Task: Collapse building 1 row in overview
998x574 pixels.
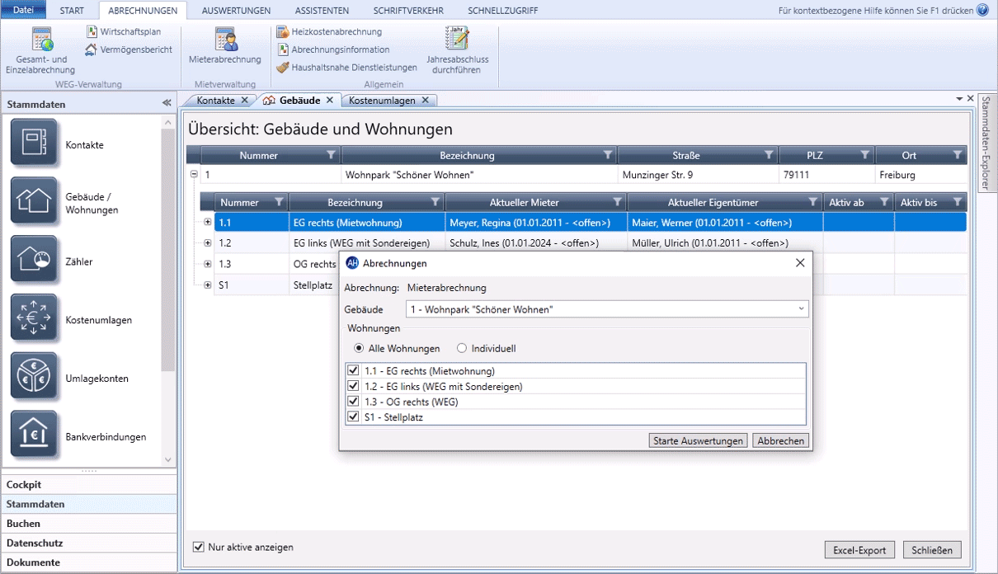Action: (194, 175)
